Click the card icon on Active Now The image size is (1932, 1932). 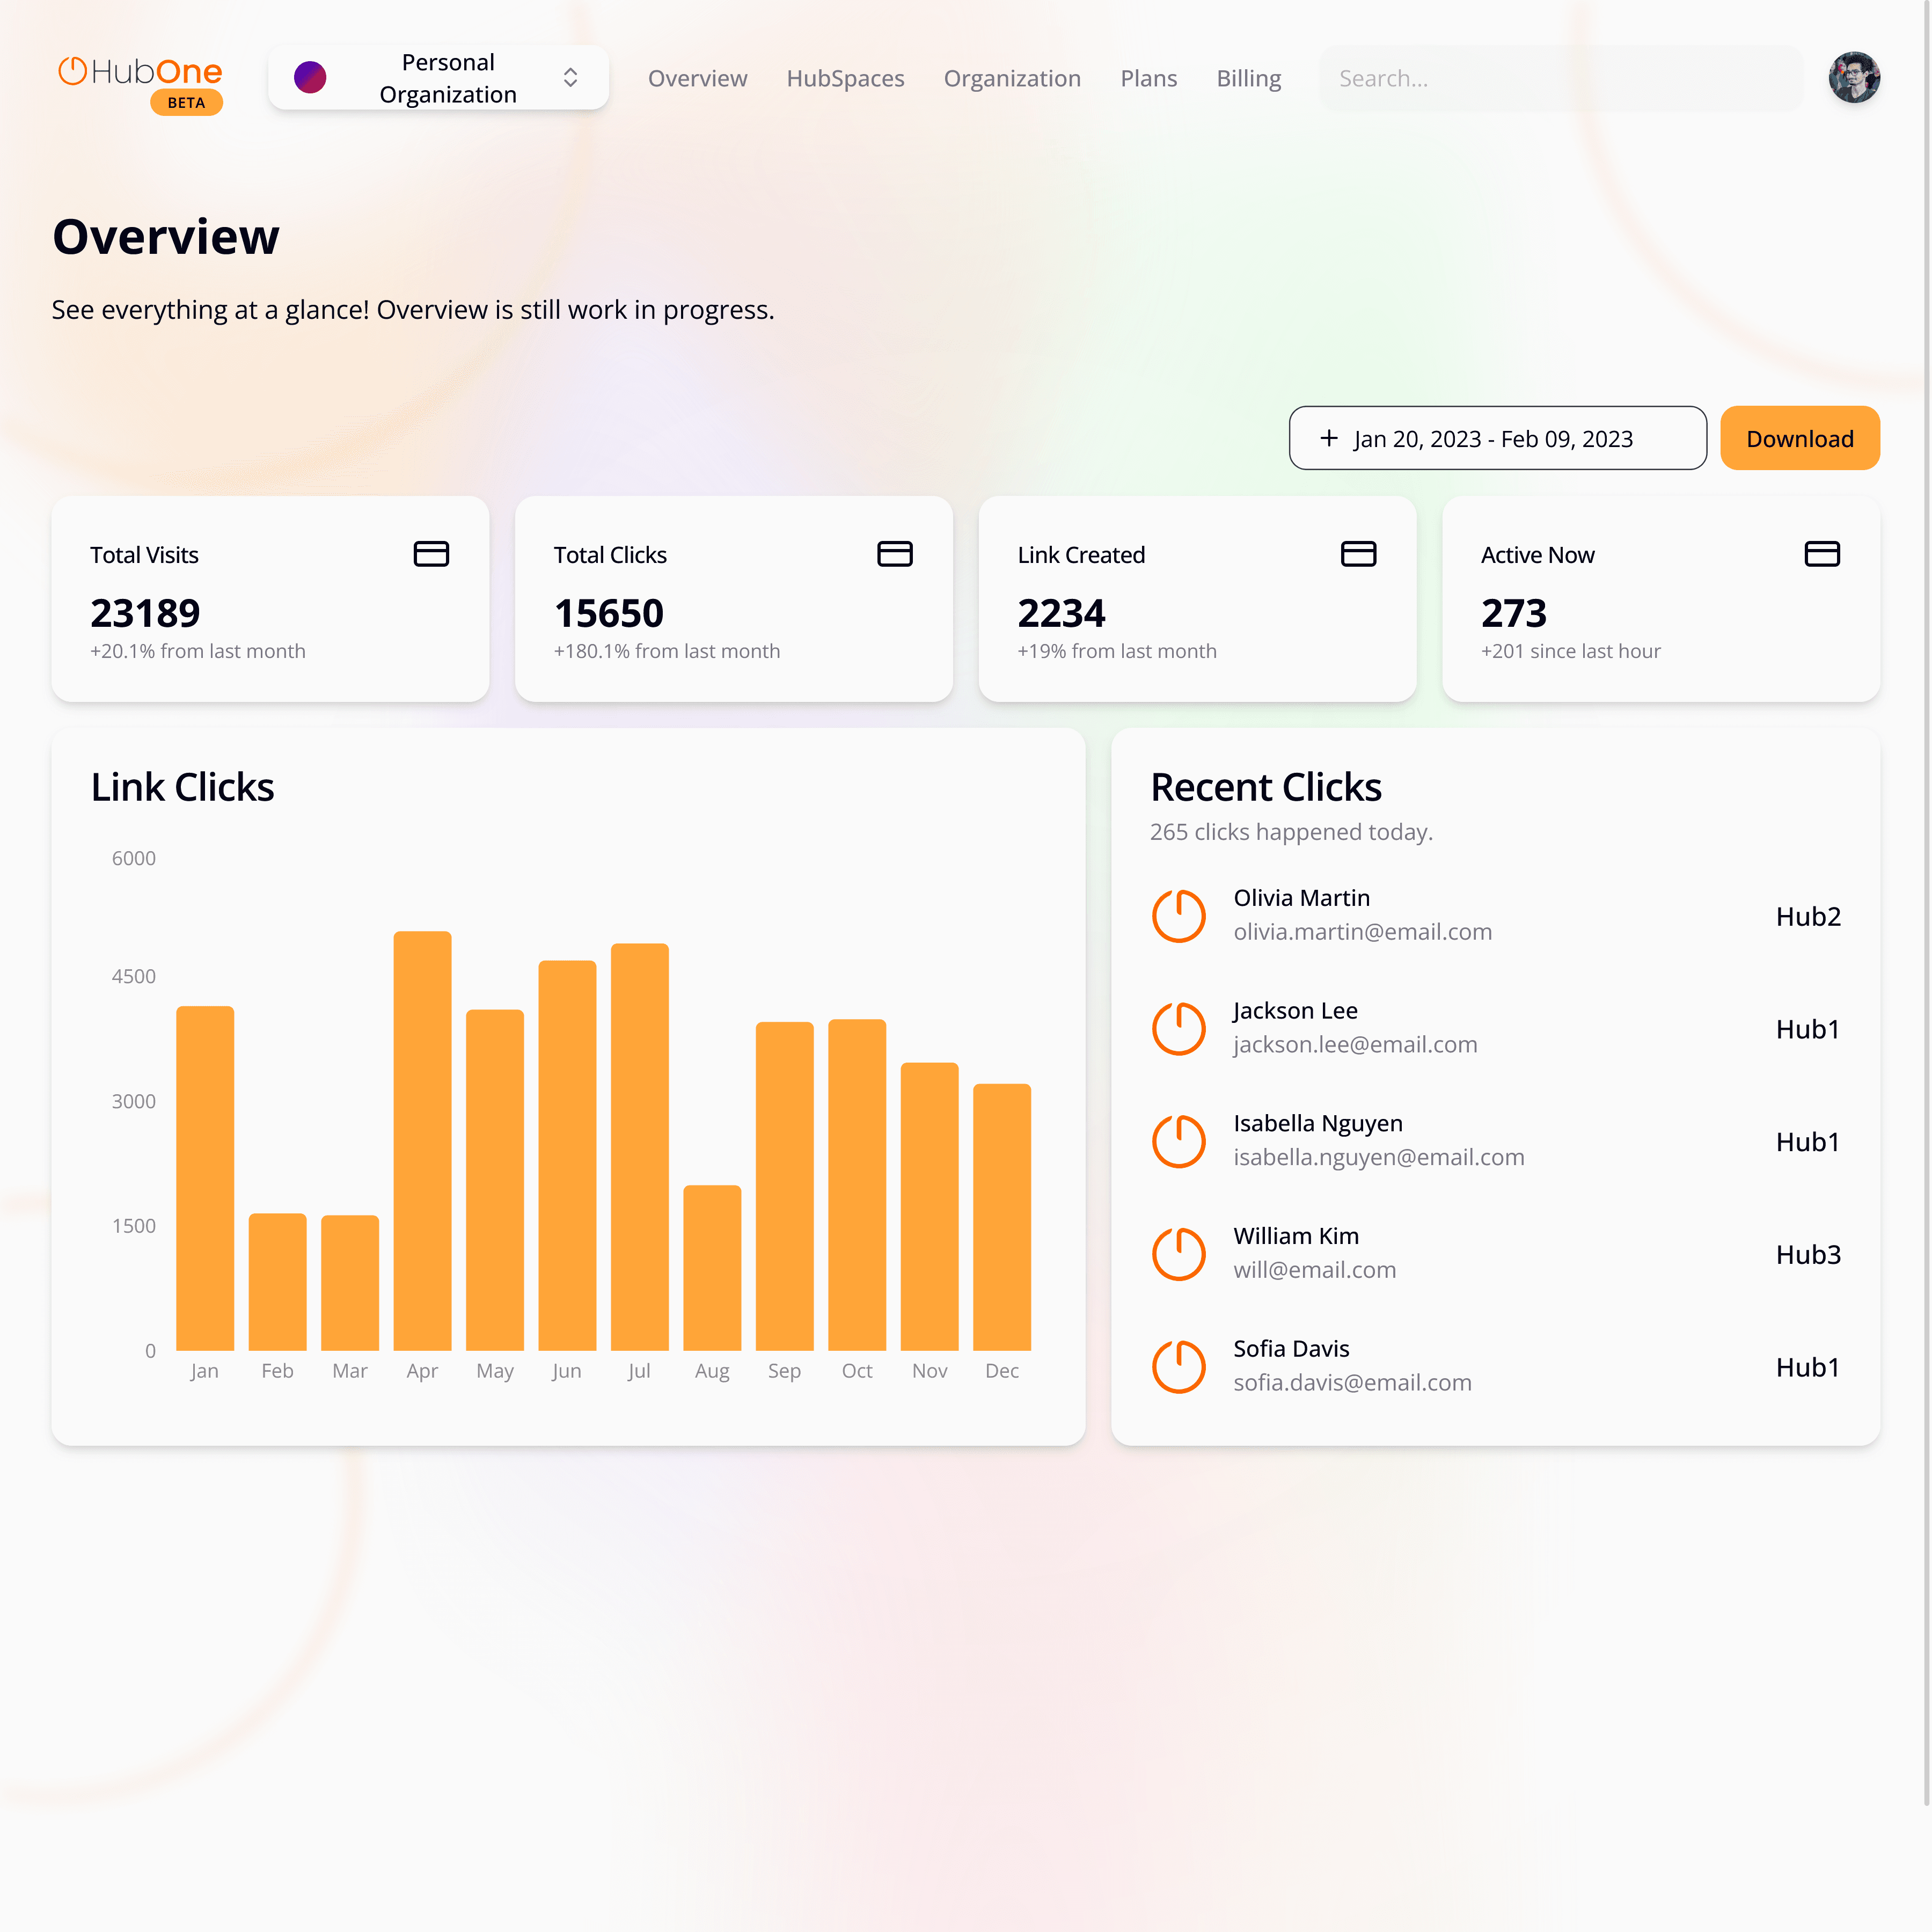point(1822,554)
